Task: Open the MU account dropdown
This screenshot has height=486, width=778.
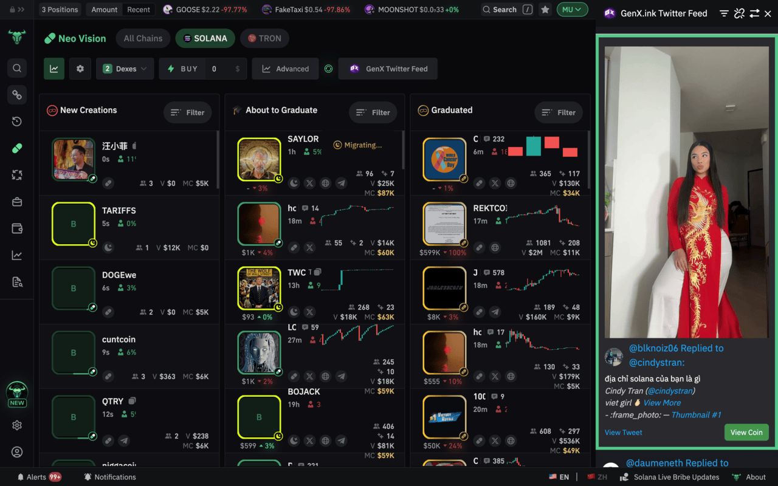Action: (x=572, y=10)
